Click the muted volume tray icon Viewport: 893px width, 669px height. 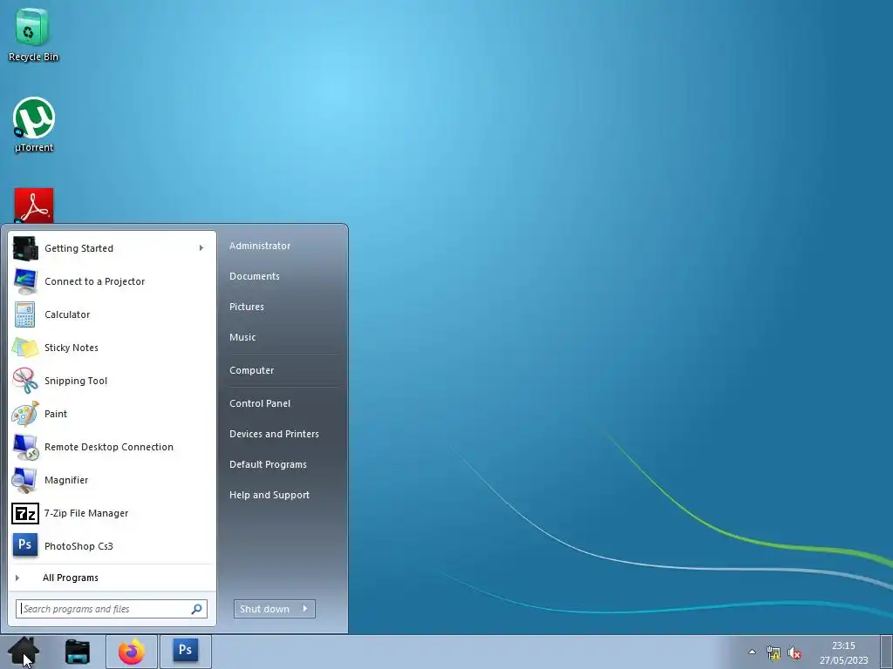pos(794,652)
